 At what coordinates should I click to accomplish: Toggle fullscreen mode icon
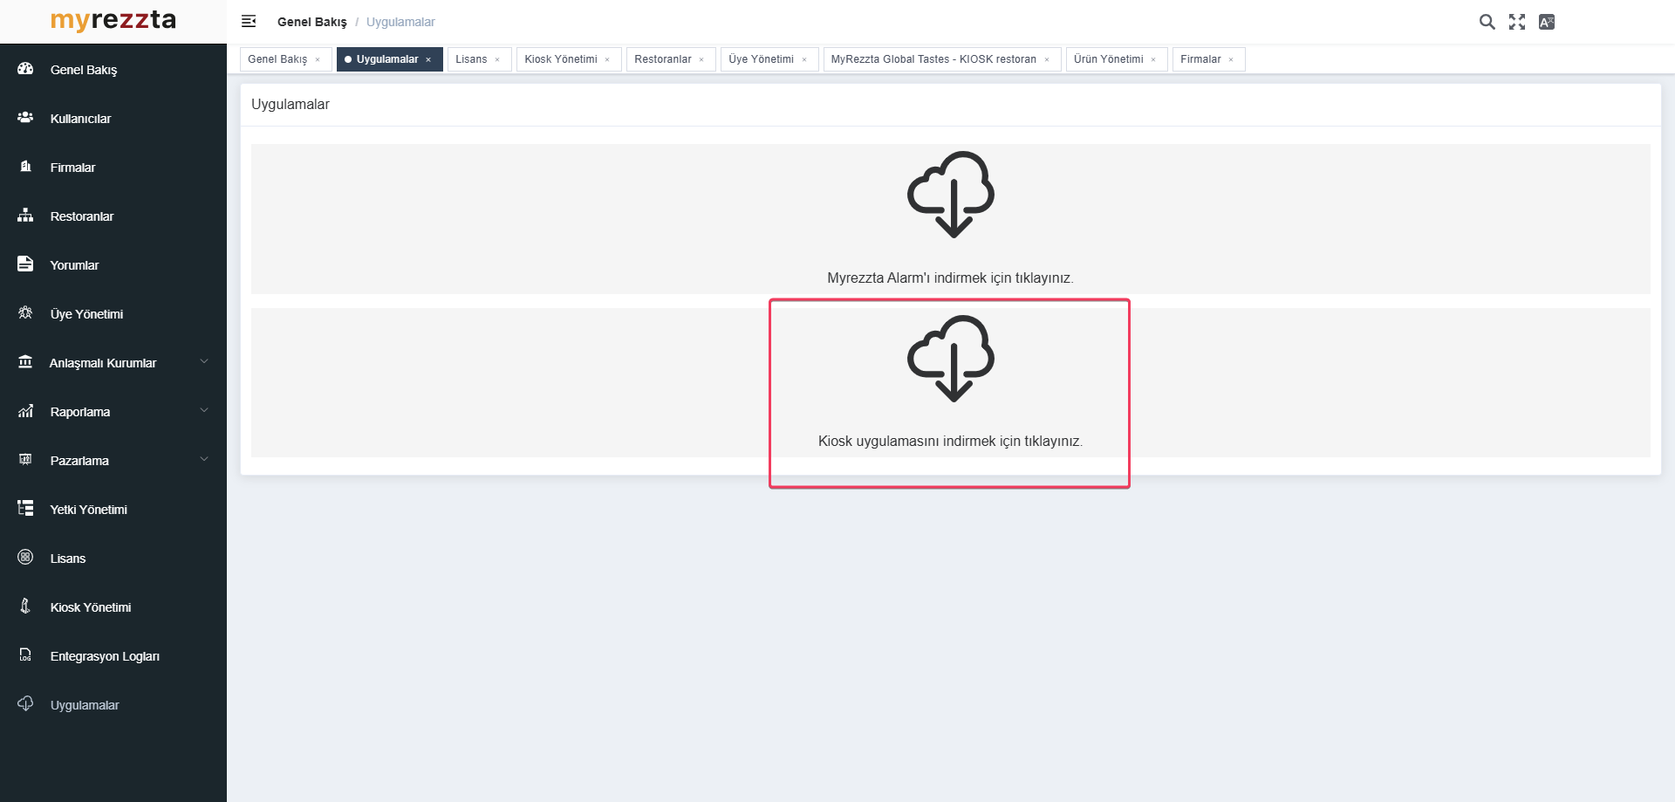coord(1517,22)
